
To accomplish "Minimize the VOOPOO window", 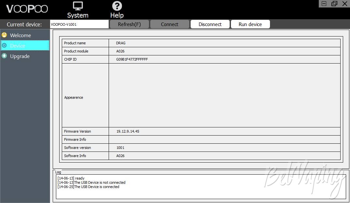I will (324, 4).
